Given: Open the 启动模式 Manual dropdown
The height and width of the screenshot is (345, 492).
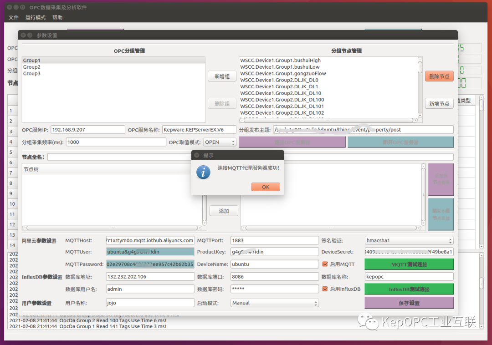Looking at the screenshot, I should (x=275, y=303).
